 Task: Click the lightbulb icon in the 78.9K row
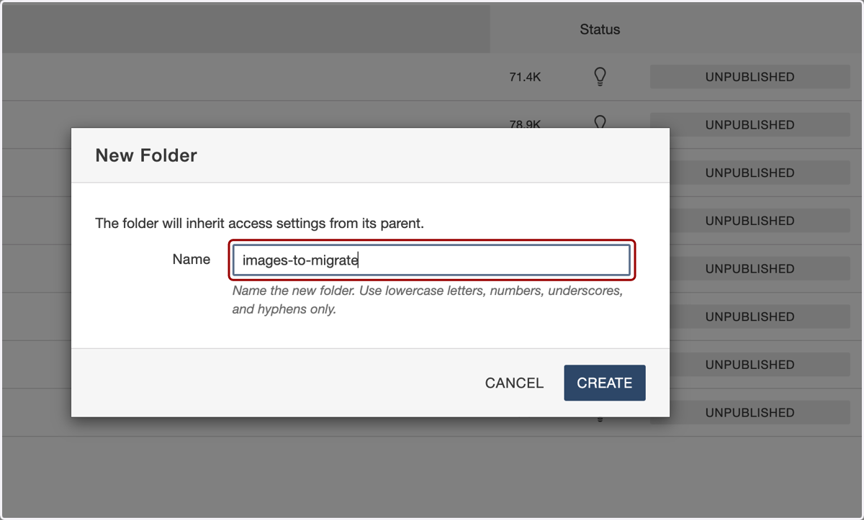[599, 122]
